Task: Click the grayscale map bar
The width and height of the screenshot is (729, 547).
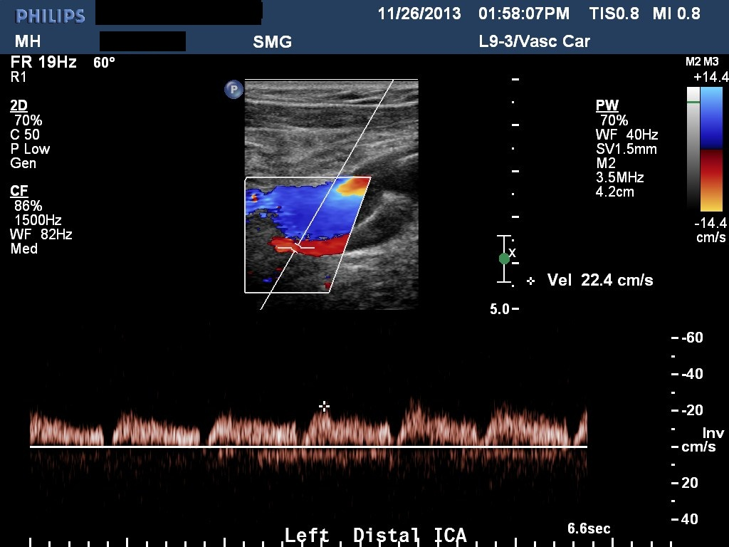Action: [x=693, y=148]
